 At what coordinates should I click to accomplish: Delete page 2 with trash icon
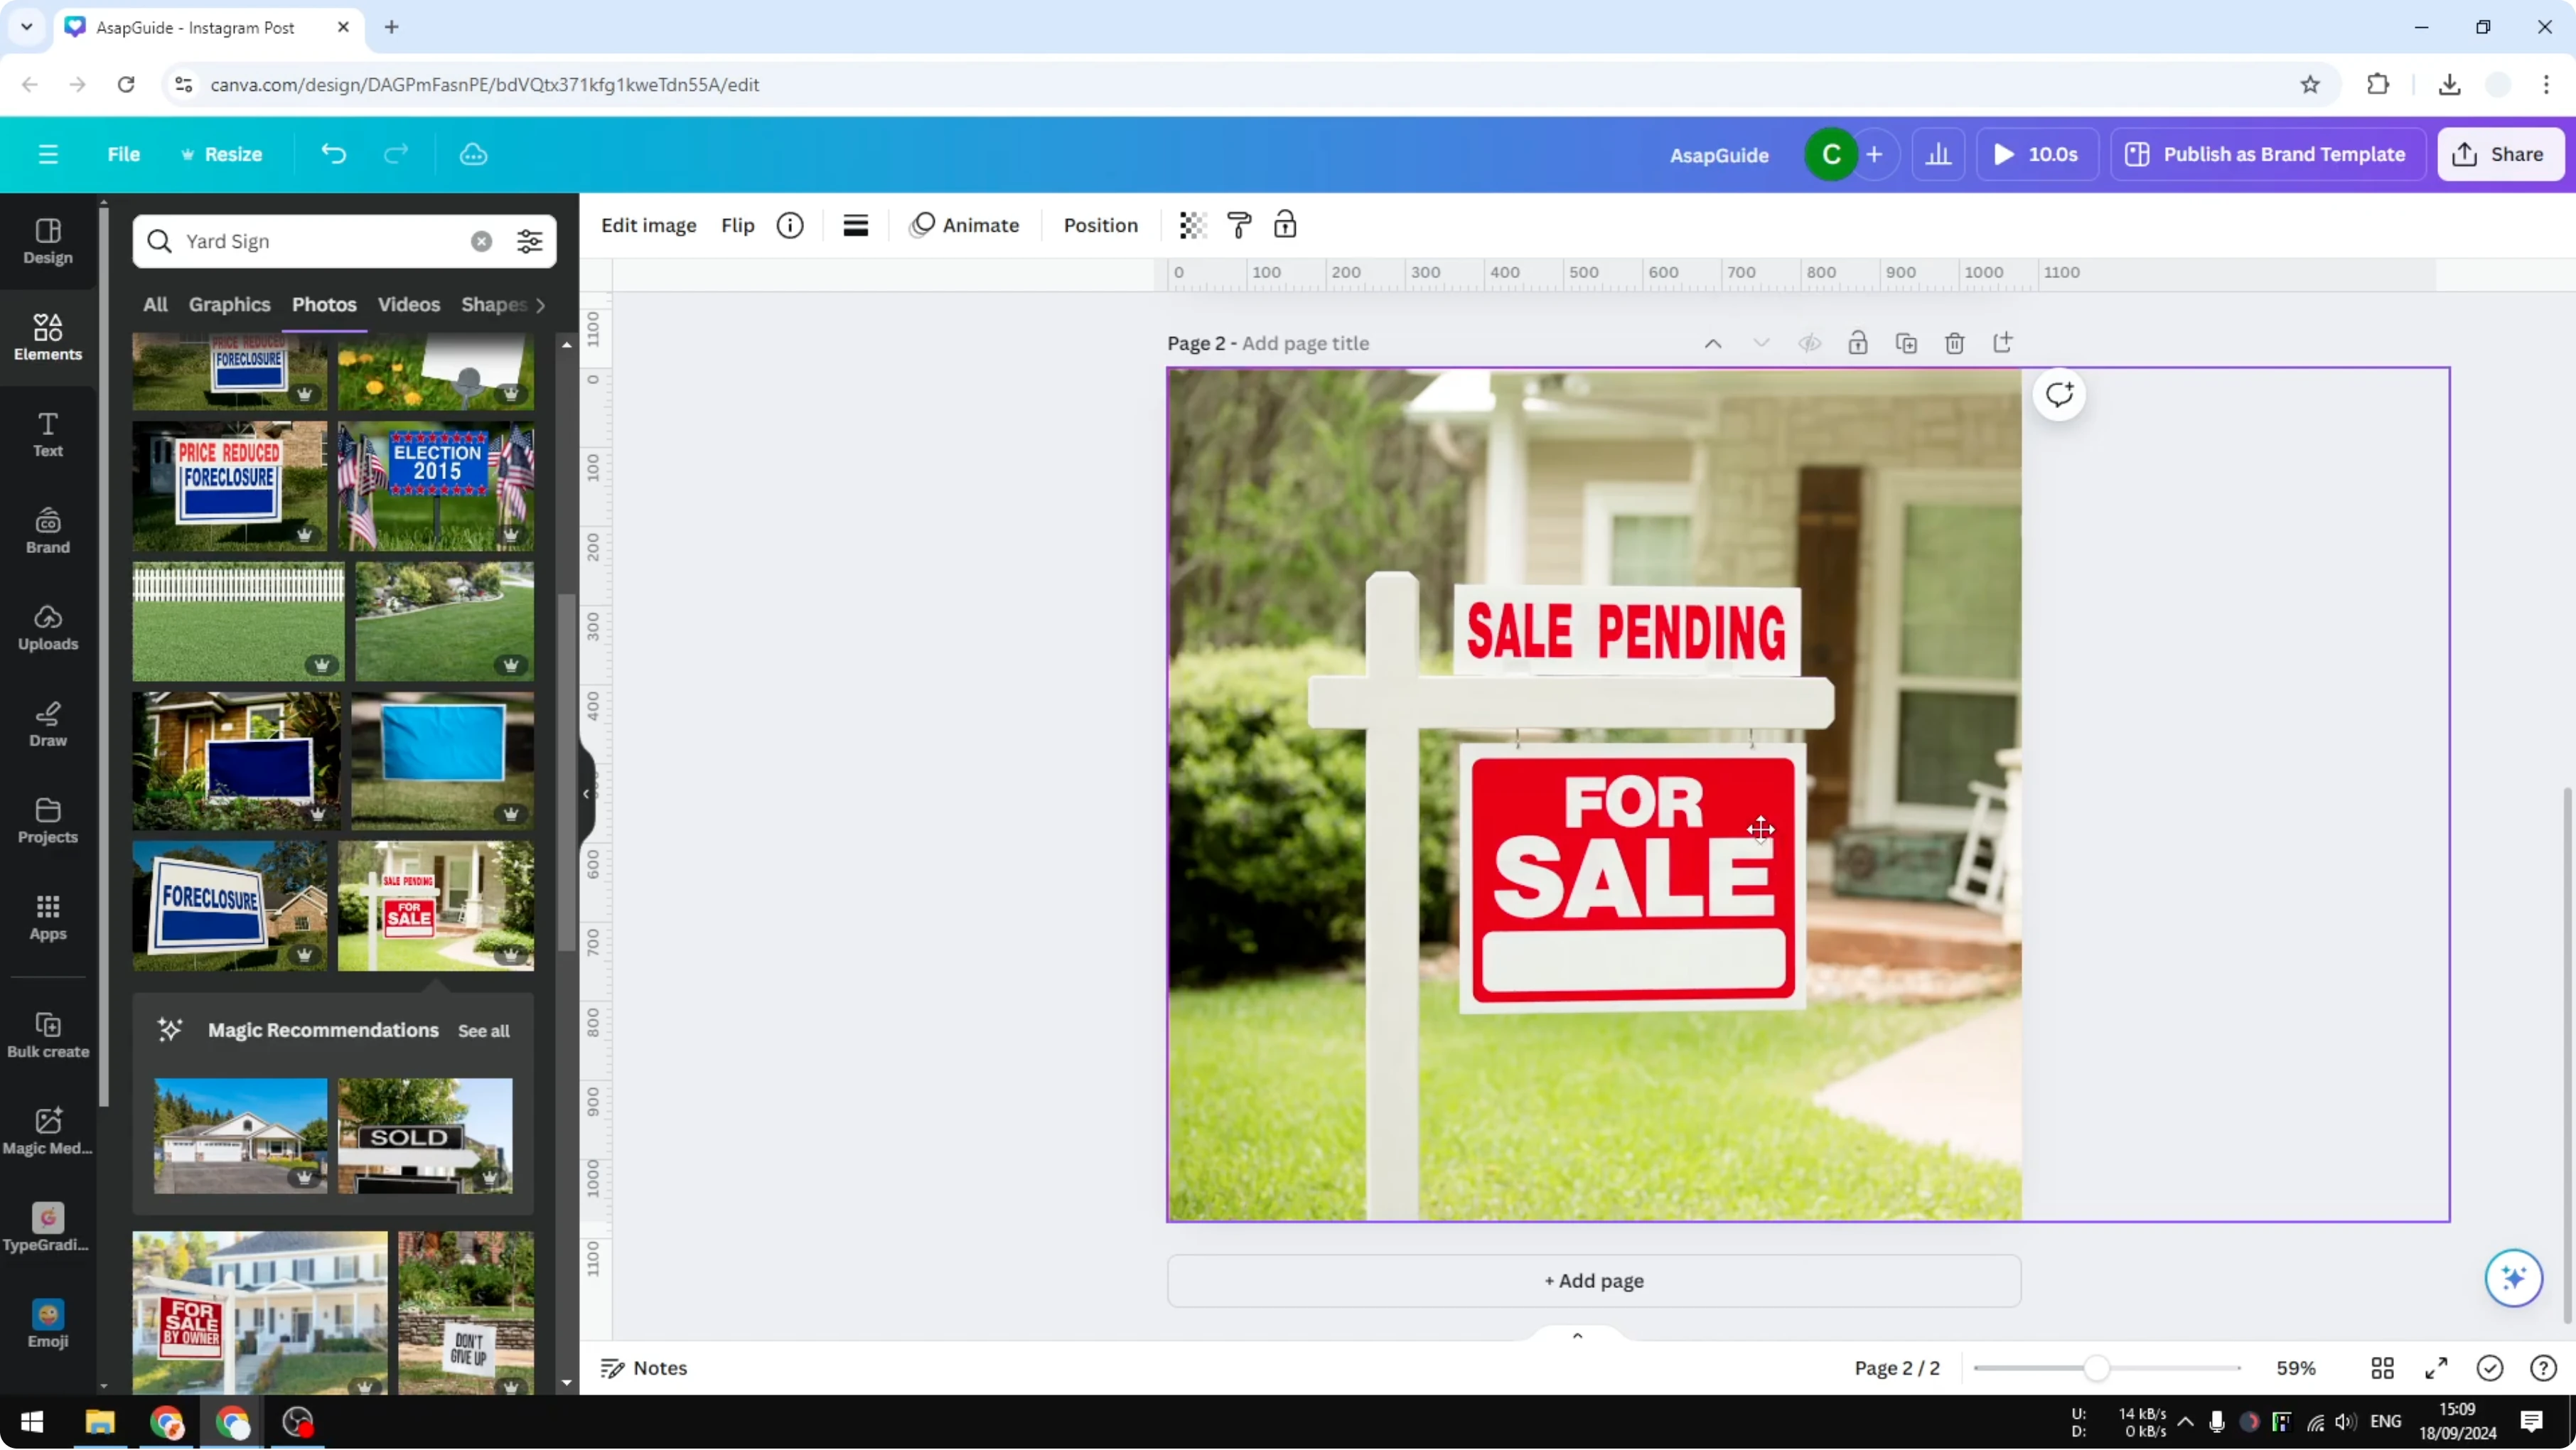pyautogui.click(x=1954, y=343)
